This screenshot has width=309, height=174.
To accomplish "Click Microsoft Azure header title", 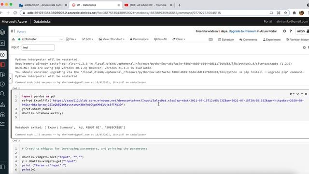I will pos(14,21).
